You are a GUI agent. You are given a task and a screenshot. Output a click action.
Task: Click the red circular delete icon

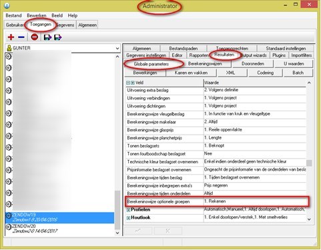(35, 37)
